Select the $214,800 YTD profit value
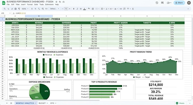Viewport: 193px width, 105px height. coord(156,85)
